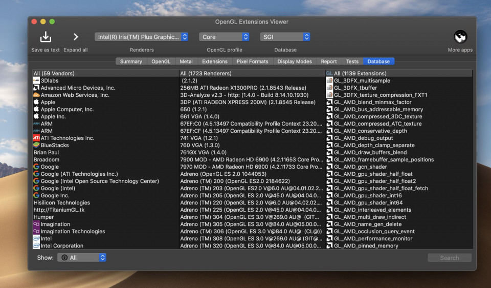This screenshot has height=288, width=491.
Task: Select GL_AMD_performance_monitor extension
Action: point(399,238)
